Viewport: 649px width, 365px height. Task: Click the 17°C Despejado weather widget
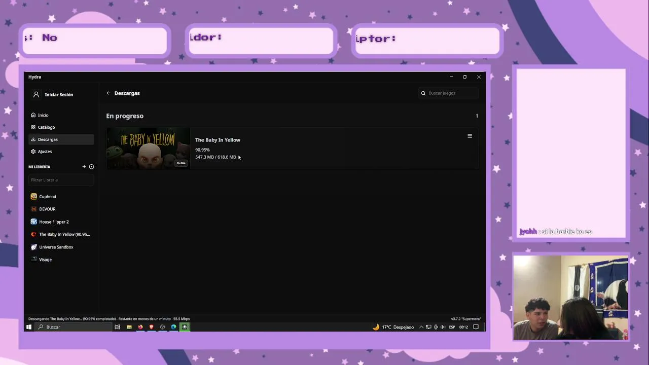(393, 327)
